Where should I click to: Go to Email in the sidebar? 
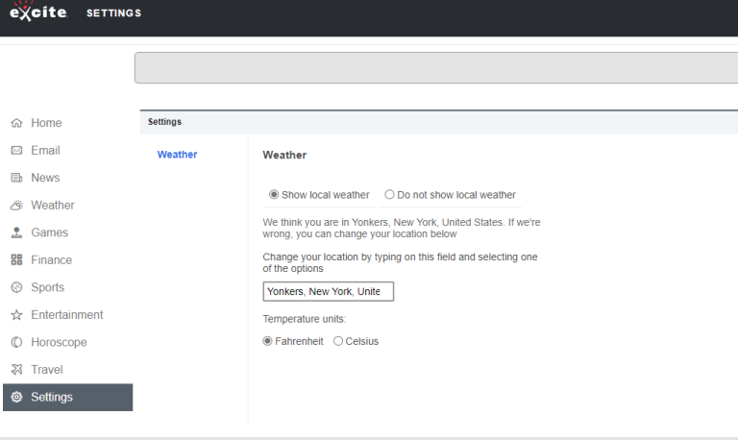[46, 150]
